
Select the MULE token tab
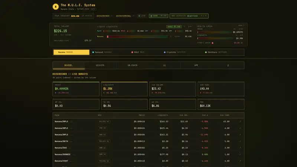[138, 52]
